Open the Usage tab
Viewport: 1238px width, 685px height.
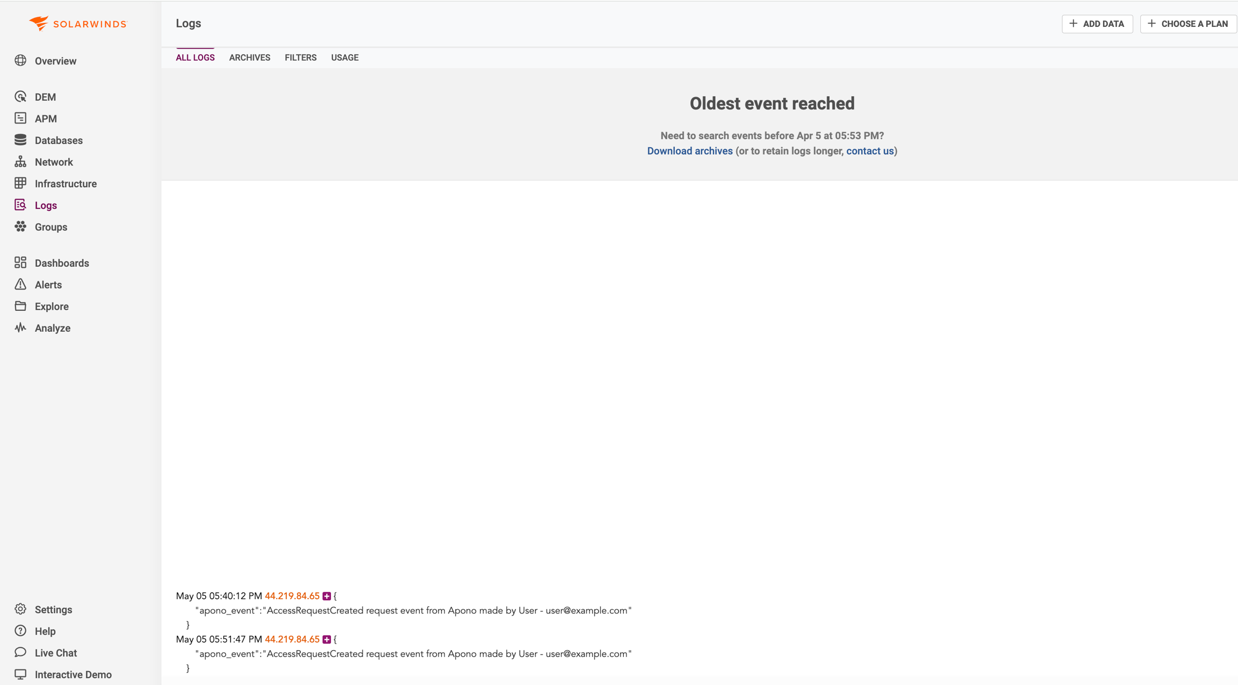coord(344,57)
